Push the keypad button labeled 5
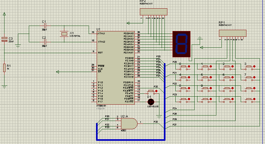Image resolution: width=265 pixels, height=144 pixels. 205,78
